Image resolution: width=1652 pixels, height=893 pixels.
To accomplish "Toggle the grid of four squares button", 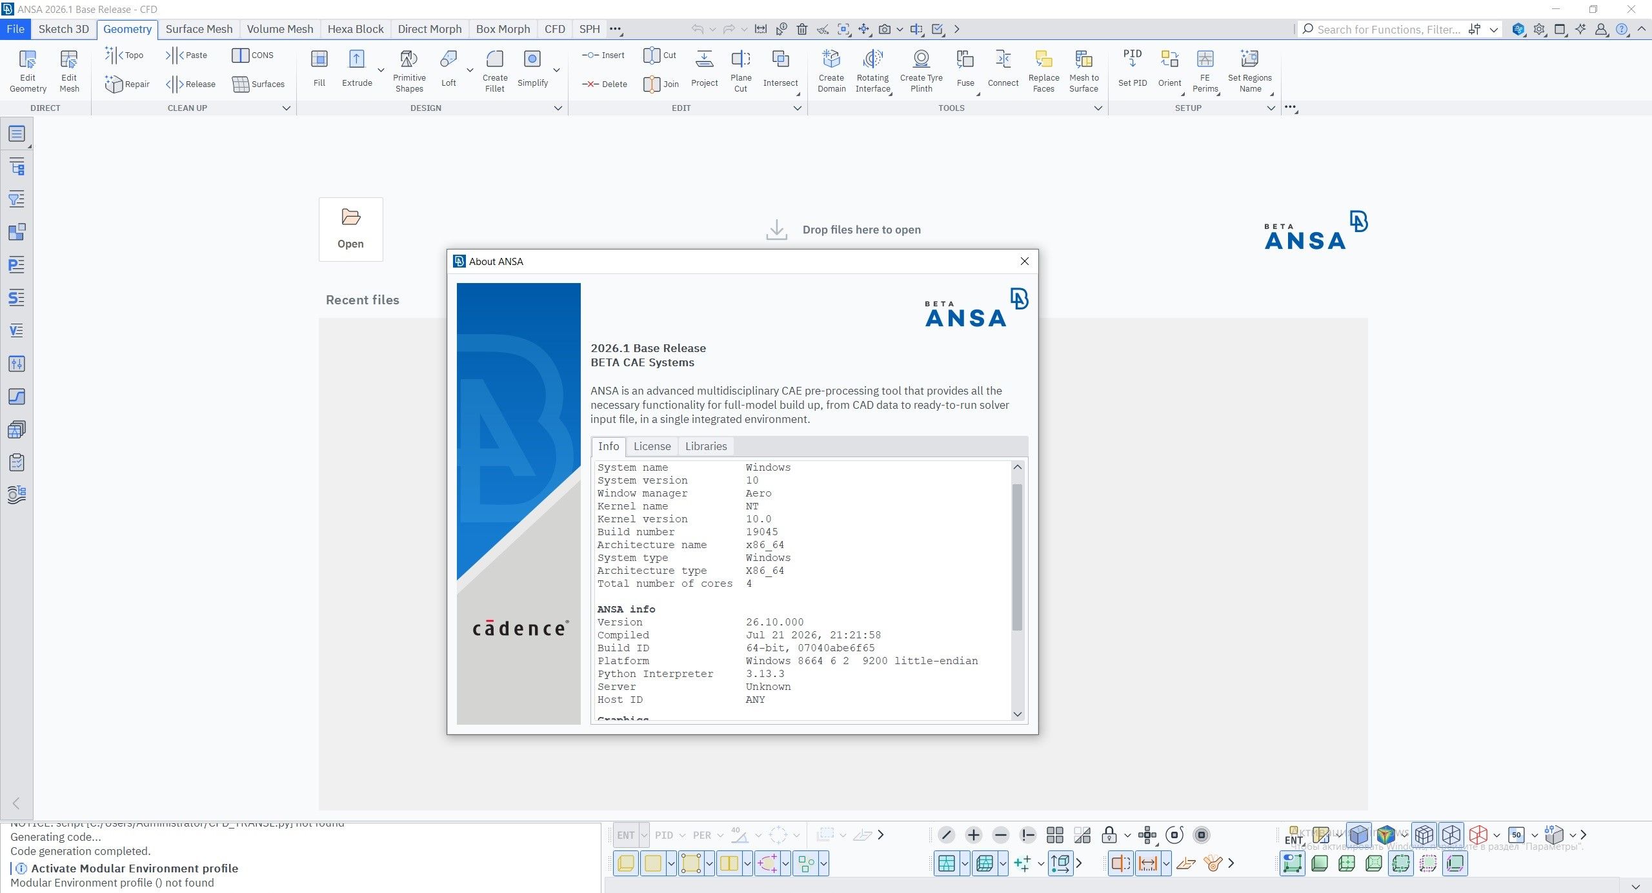I will [x=1055, y=835].
